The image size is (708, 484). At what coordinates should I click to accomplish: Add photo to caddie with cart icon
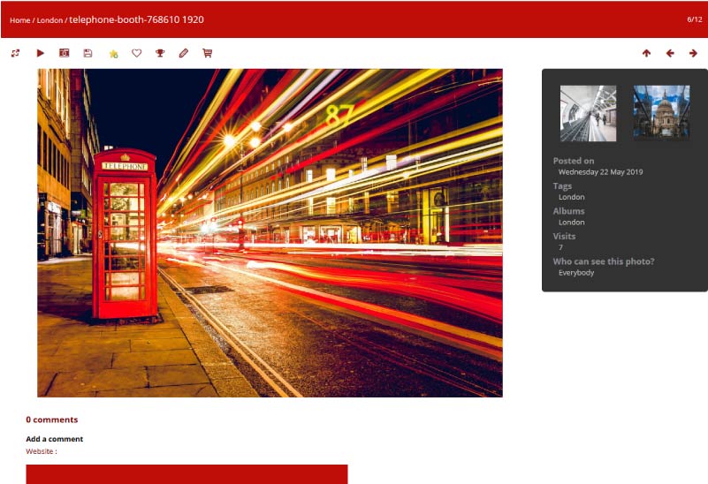208,53
